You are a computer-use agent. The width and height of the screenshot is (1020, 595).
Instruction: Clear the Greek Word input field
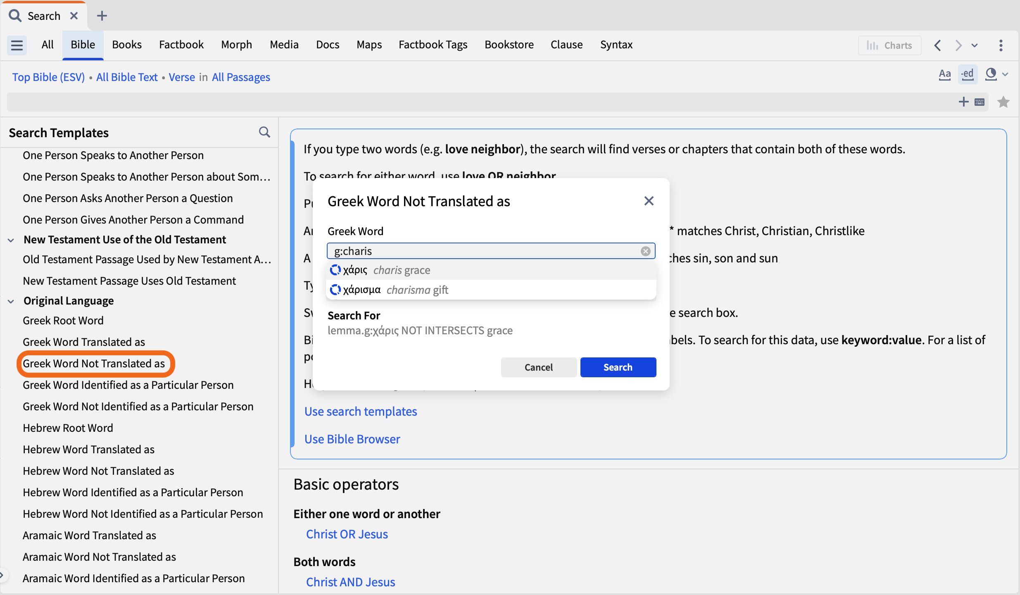pos(645,251)
